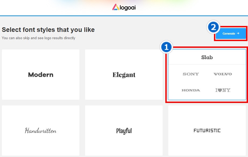This screenshot has height=157, width=248.
Task: Click the blue number 1 badge
Action: (166, 48)
